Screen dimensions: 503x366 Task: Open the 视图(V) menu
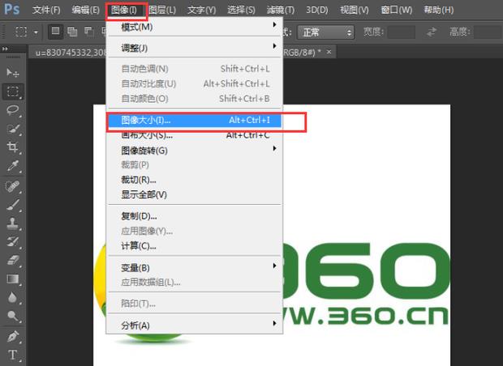[x=355, y=10]
